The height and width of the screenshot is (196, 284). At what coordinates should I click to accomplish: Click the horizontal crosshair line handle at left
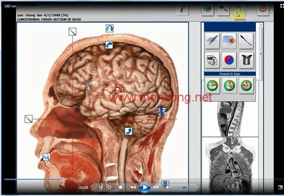[28, 119]
